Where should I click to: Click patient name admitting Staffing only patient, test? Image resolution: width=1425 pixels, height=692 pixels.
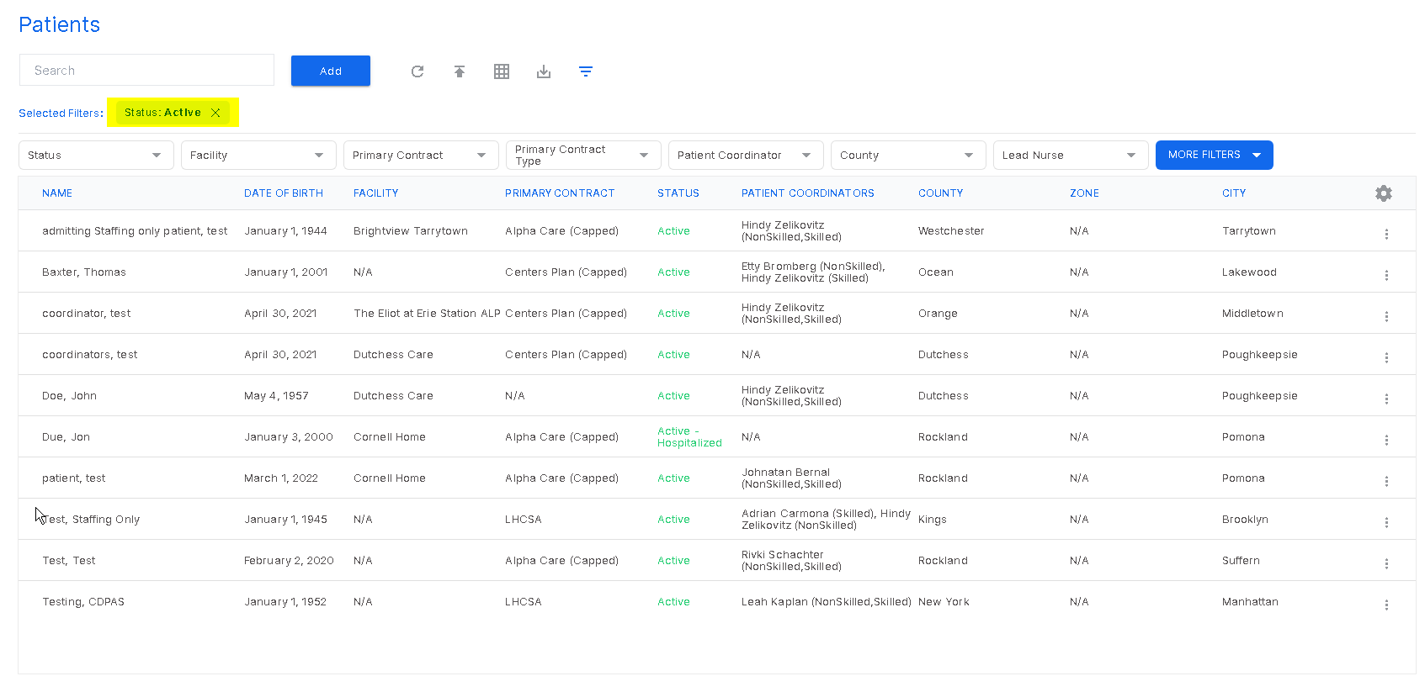[x=135, y=231]
